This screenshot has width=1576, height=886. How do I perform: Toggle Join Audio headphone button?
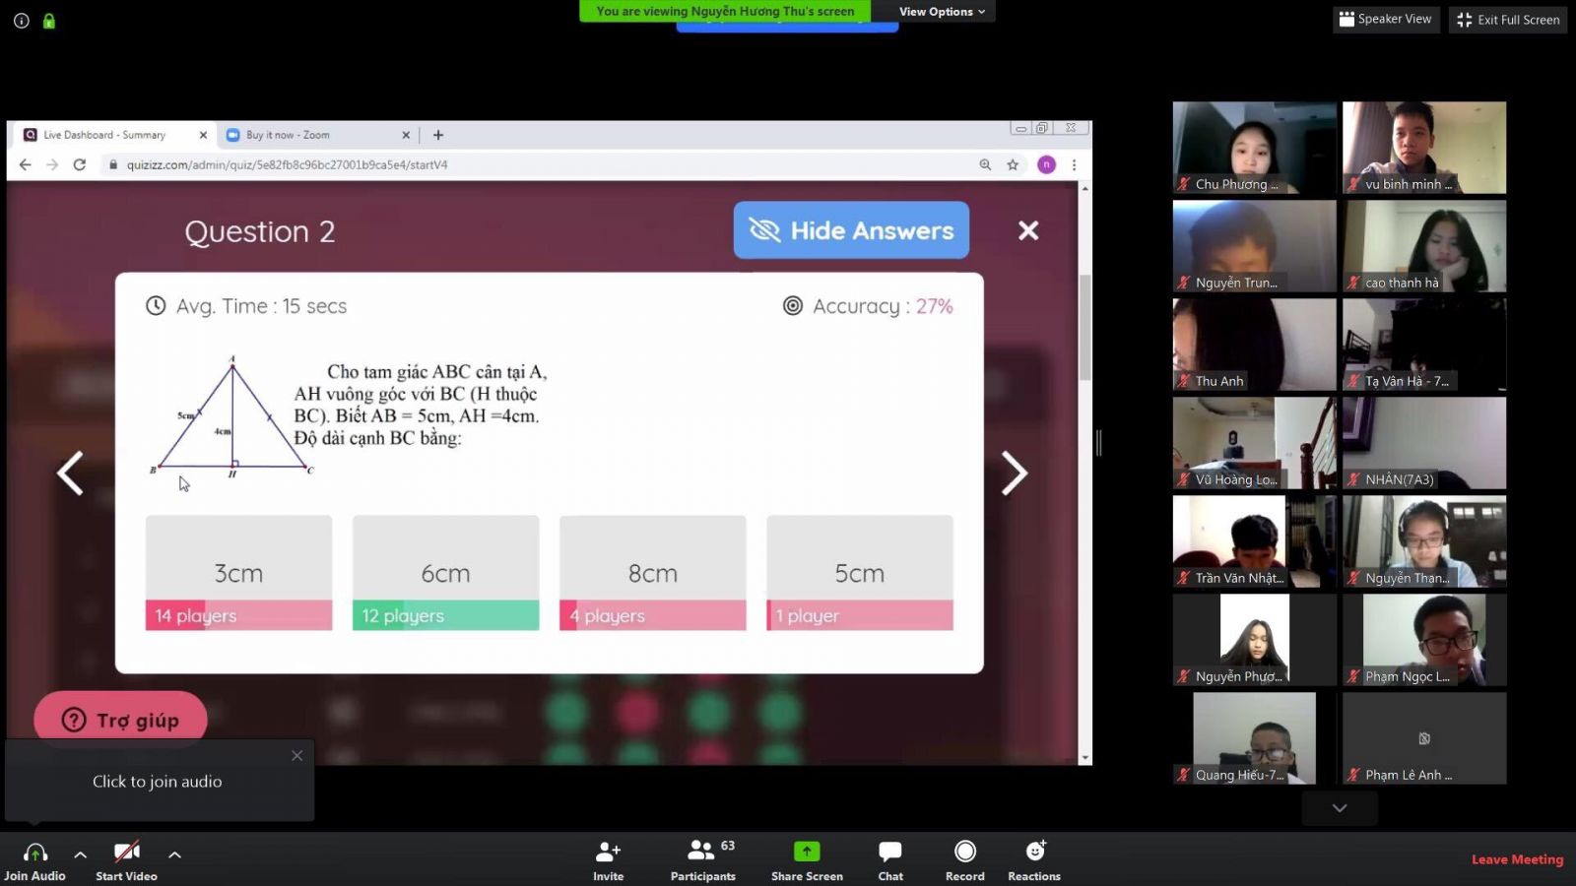point(34,853)
